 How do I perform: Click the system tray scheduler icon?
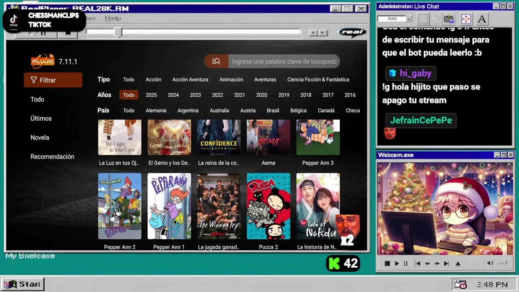(461, 284)
